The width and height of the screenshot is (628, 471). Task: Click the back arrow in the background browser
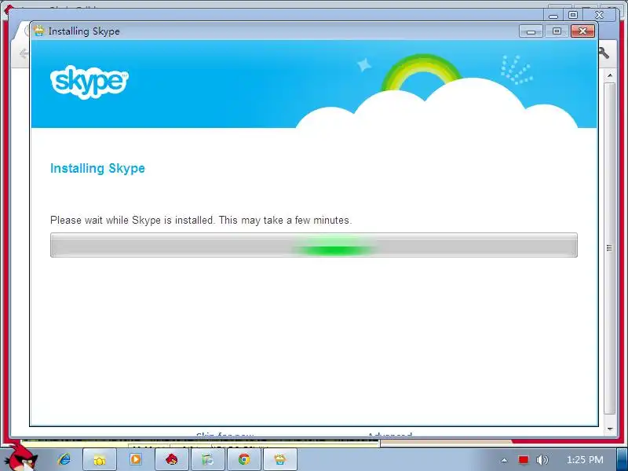tap(24, 53)
